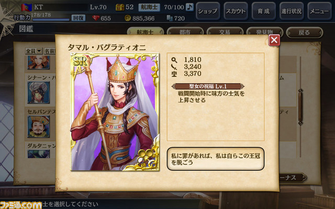Close the タマル・バグラティオニ card dialog
The height and width of the screenshot is (209, 335).
point(274,40)
